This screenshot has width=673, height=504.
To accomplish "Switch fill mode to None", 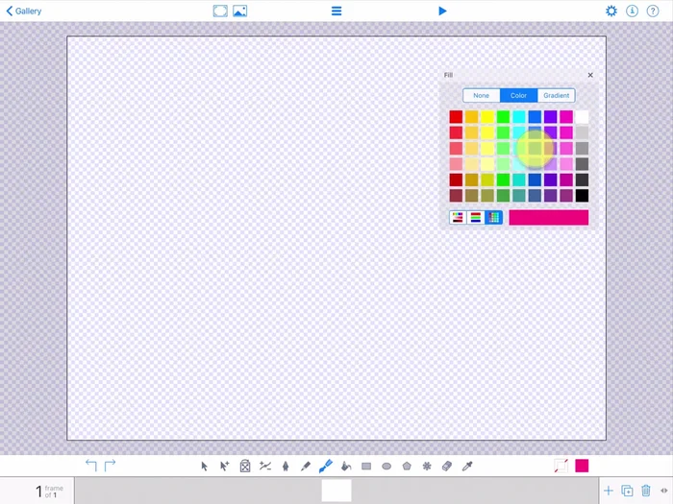I will (481, 95).
